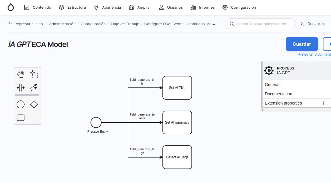Click the Drupal drop logo
The height and width of the screenshot is (183, 331).
11,7
